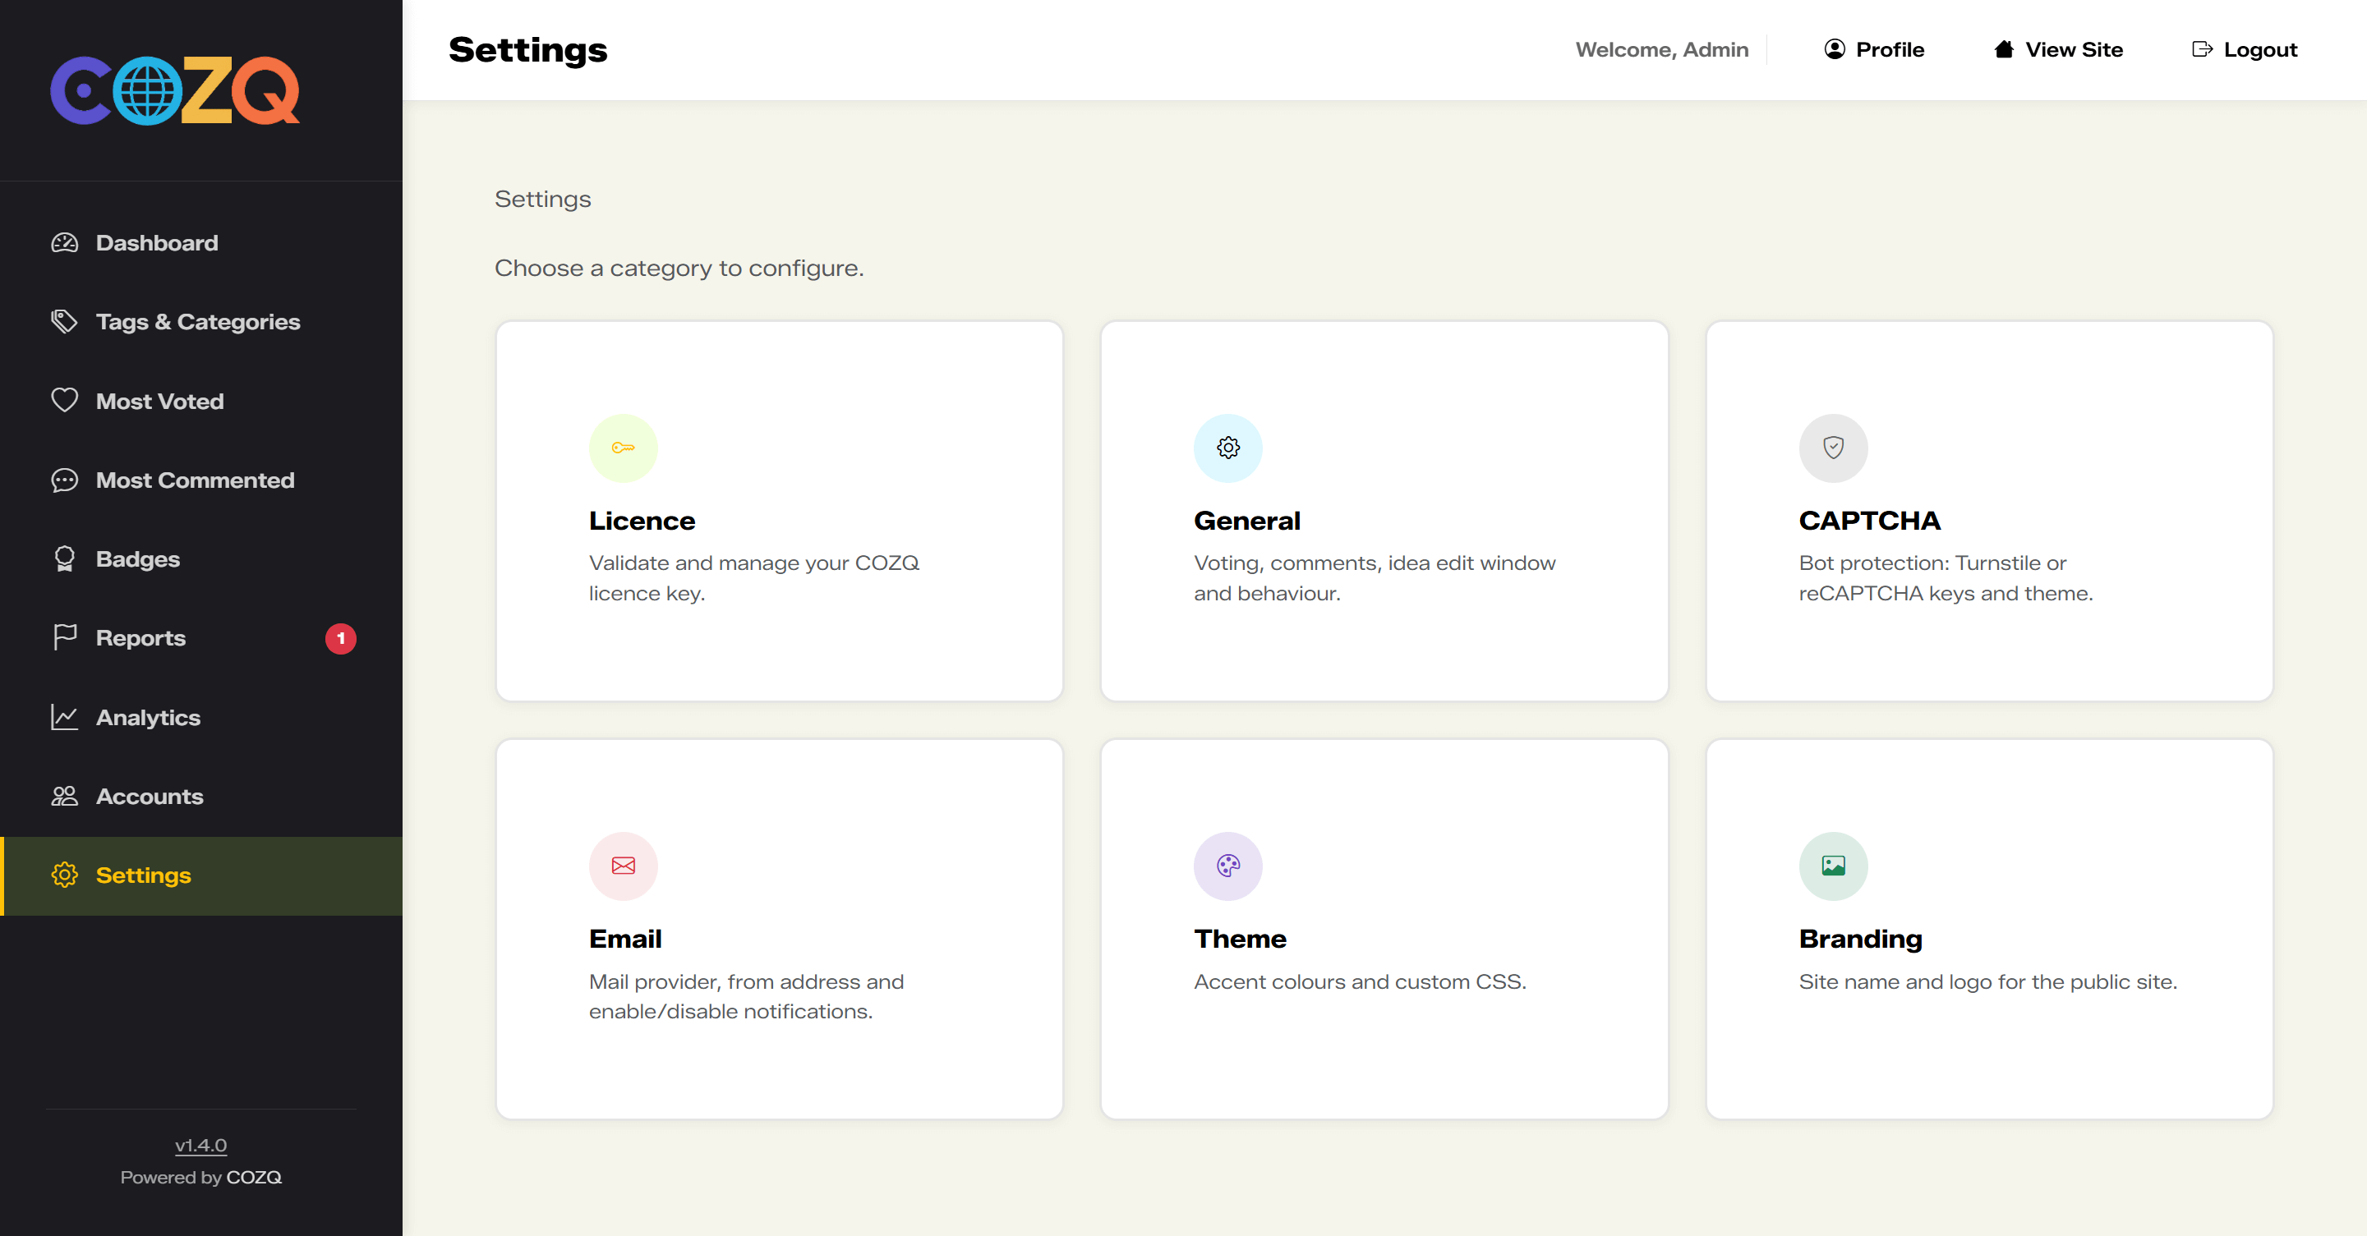Click the Badges ribbon icon in sidebar

pyautogui.click(x=64, y=559)
